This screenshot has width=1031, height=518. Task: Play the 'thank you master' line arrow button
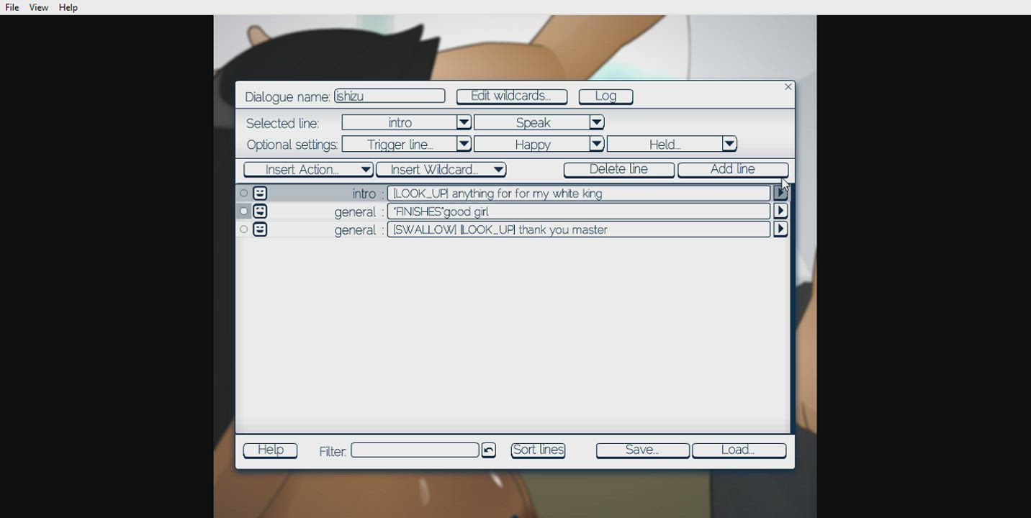click(x=780, y=229)
